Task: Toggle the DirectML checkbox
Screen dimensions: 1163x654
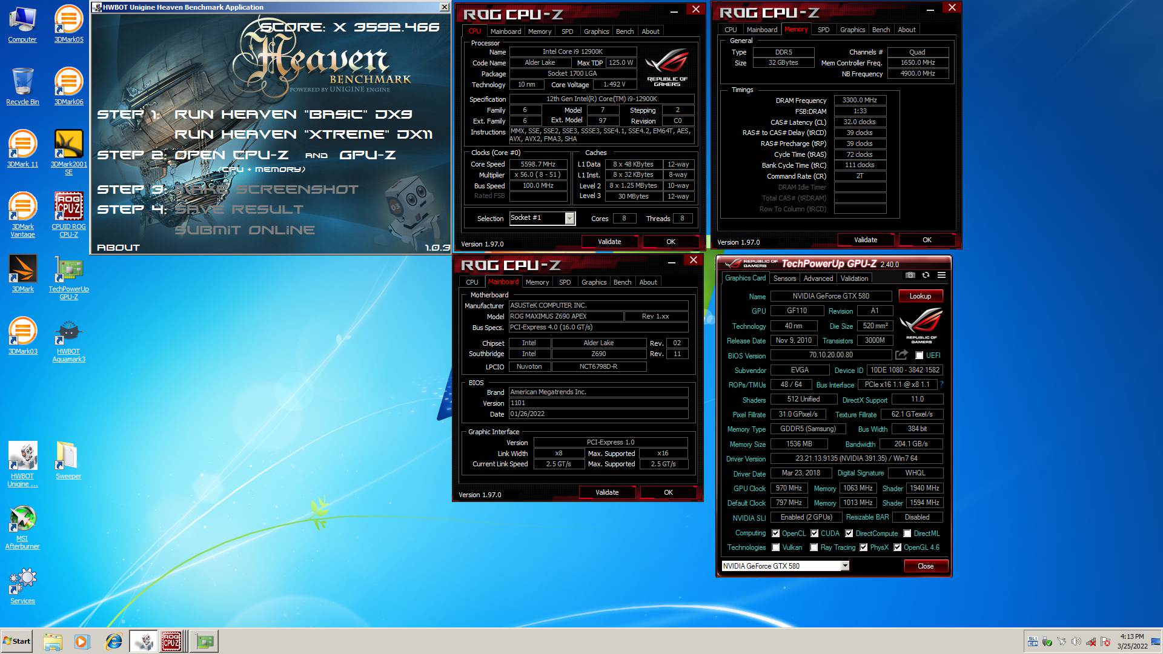Action: (x=907, y=533)
